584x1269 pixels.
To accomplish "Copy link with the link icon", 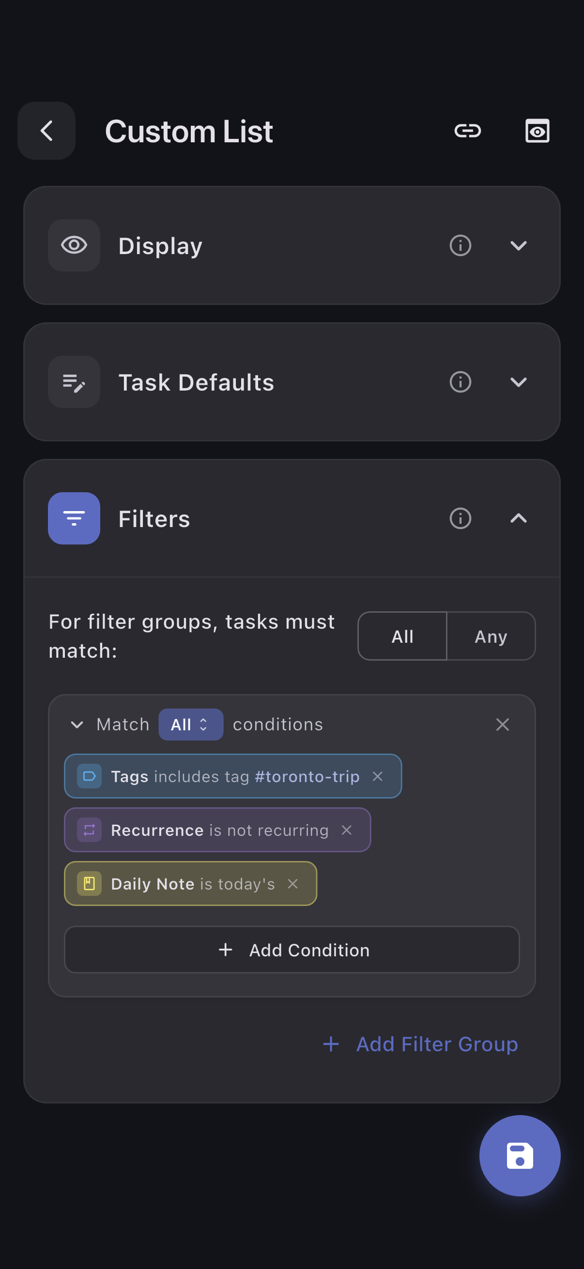I will click(467, 131).
